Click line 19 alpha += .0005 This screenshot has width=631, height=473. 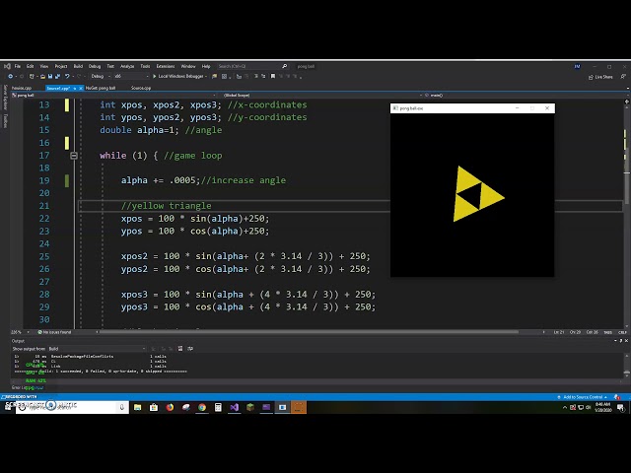coord(203,180)
